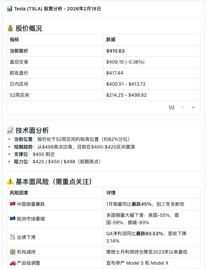Screen dimensions: 206x269
Task: Click the $410.63 price value
Action: [x=115, y=51]
